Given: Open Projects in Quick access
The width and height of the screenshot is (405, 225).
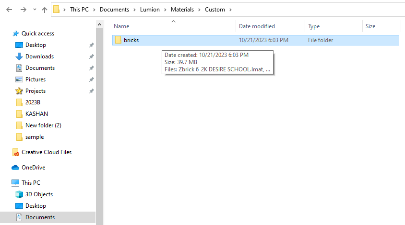Looking at the screenshot, I should pos(36,91).
